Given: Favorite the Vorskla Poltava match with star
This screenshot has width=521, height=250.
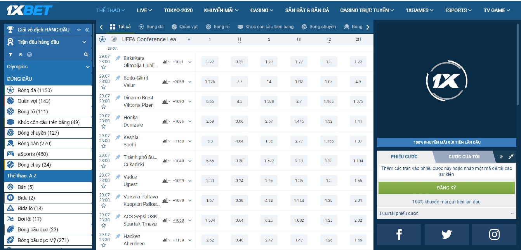Looking at the screenshot, I should [x=104, y=206].
